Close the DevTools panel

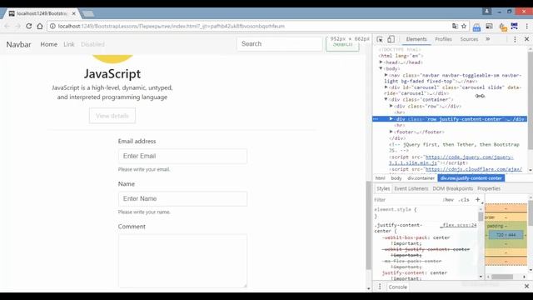point(526,39)
